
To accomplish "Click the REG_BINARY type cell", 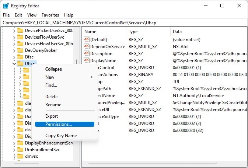I will pyautogui.click(x=141, y=75).
